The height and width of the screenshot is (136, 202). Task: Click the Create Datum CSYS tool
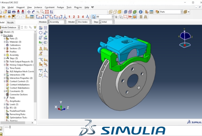pos(46,75)
